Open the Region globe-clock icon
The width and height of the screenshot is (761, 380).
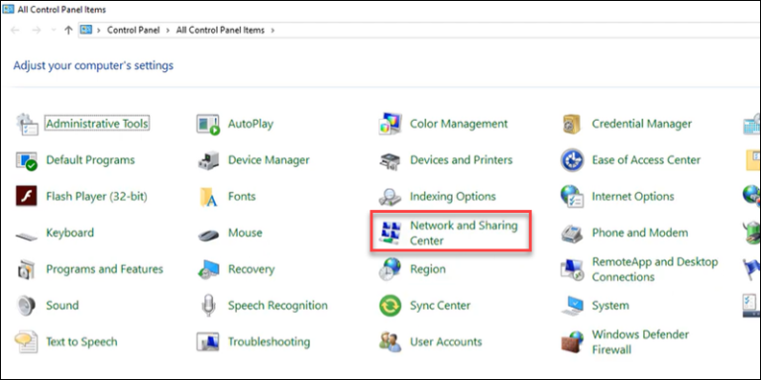pos(390,269)
